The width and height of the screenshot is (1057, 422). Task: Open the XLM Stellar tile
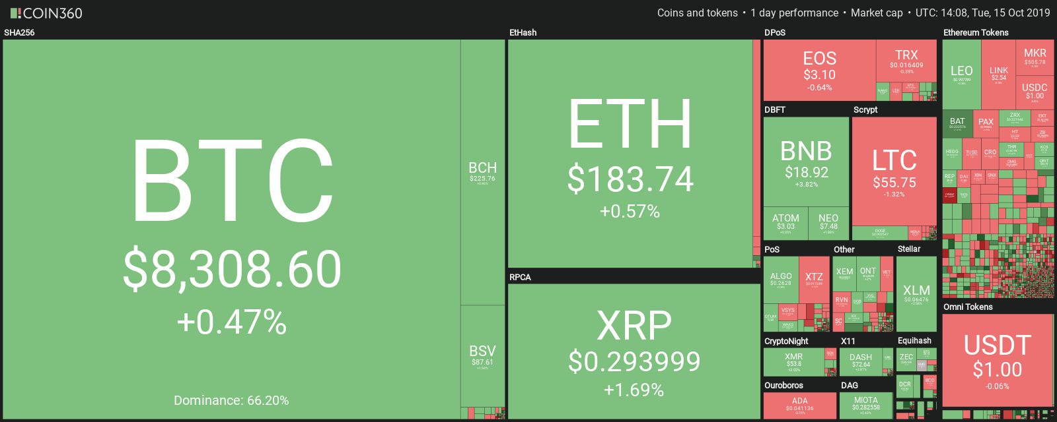(916, 294)
